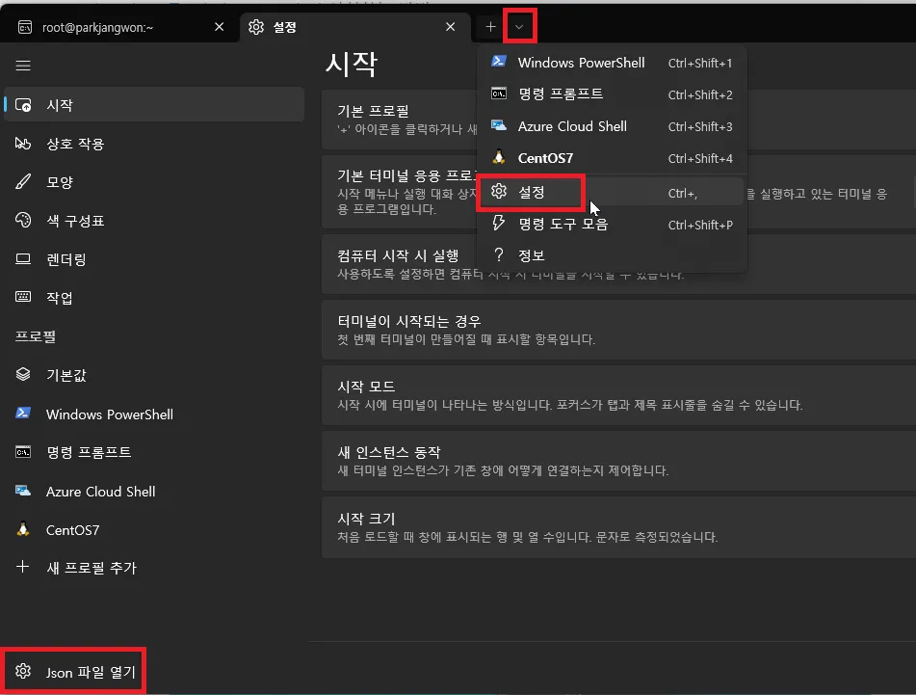
Task: Click the PowerShell icon in sidebar
Action: click(x=23, y=414)
